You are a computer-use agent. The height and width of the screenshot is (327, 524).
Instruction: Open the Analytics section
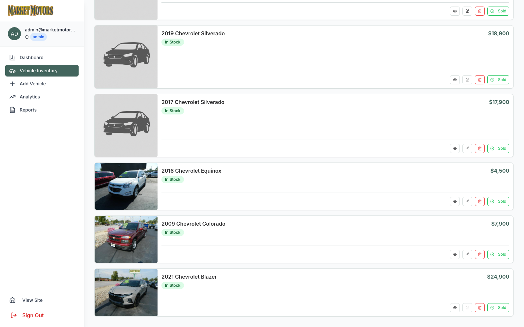coord(42,97)
